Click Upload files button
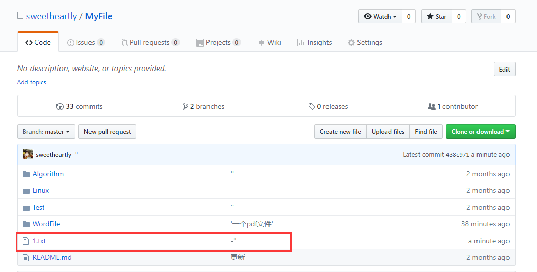This screenshot has height=272, width=537. 388,131
